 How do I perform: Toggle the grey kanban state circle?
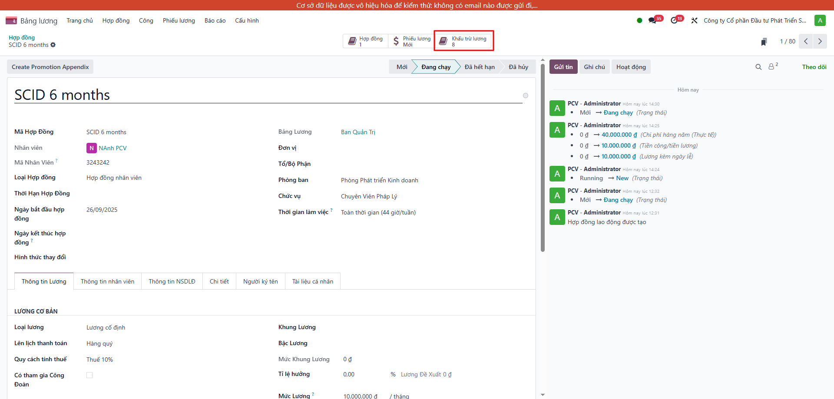pos(526,96)
